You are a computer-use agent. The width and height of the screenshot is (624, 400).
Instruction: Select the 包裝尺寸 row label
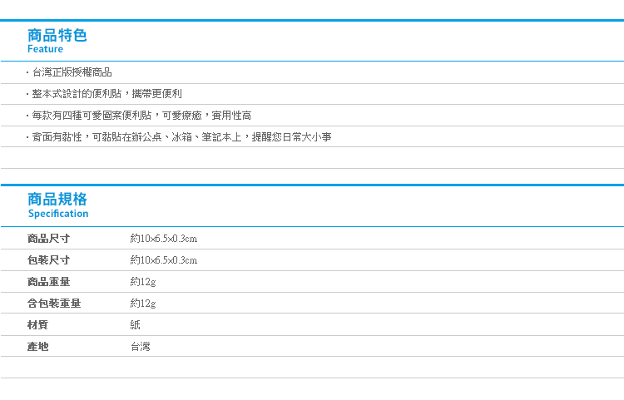(48, 260)
